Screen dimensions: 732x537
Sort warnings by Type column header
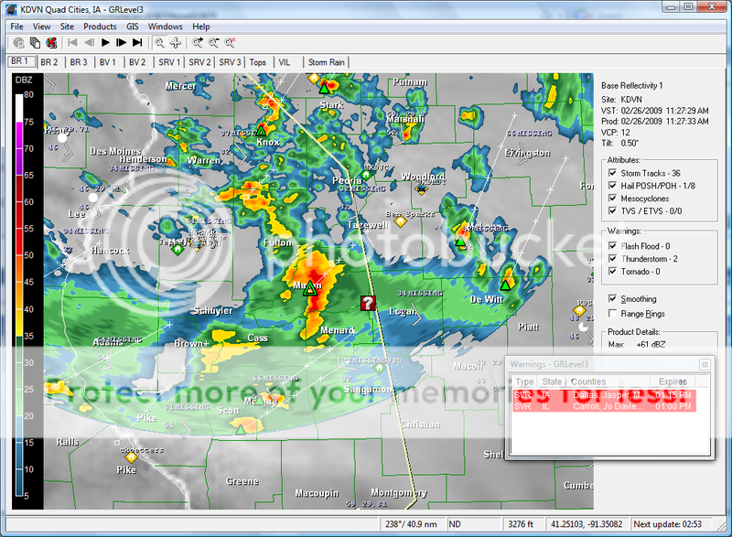(x=524, y=381)
